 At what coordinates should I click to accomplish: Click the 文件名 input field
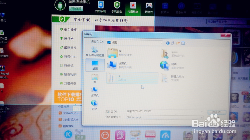coord(163,111)
